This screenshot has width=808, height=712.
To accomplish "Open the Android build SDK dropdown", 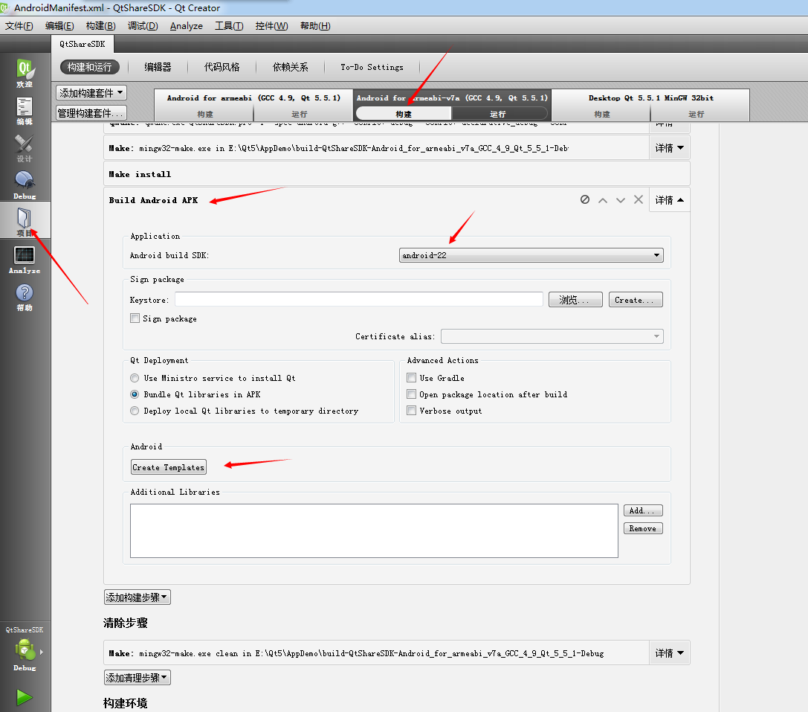I will 531,255.
